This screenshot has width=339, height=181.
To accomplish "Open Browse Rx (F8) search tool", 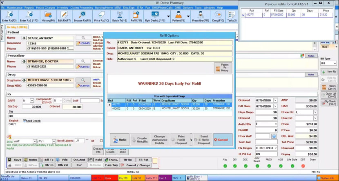I will click(82, 17).
